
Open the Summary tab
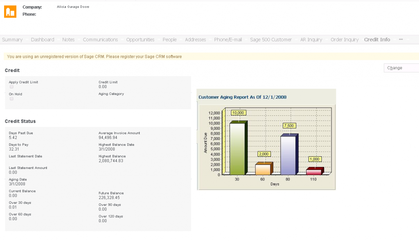(12, 40)
